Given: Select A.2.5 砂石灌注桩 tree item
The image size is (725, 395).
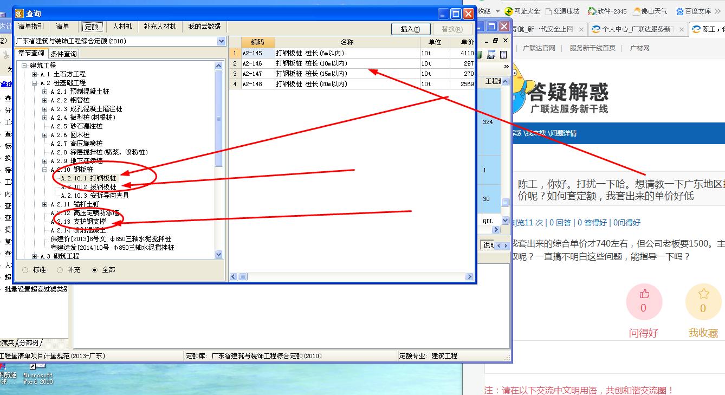Looking at the screenshot, I should pyautogui.click(x=76, y=126).
